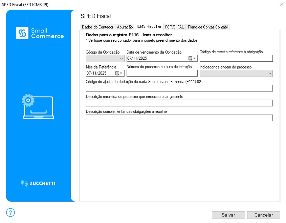
Task: Click the laptop gear settings illustration
Action: pyautogui.click(x=38, y=107)
